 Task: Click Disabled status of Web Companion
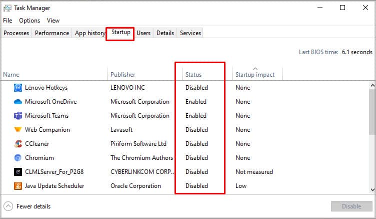click(x=196, y=130)
